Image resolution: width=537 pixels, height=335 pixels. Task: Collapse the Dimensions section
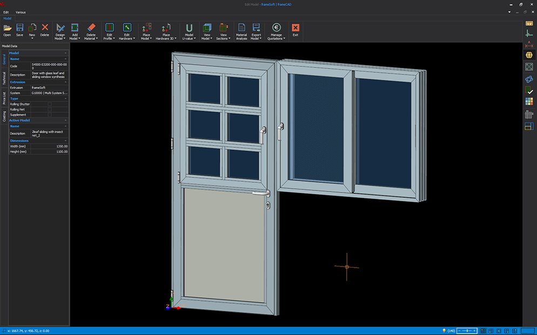click(x=65, y=141)
